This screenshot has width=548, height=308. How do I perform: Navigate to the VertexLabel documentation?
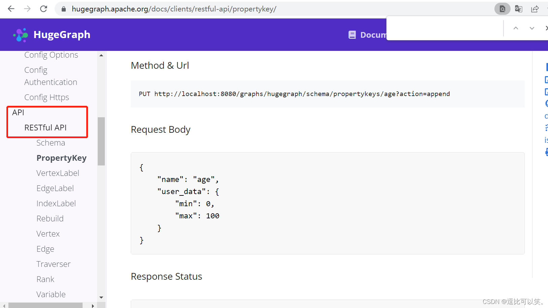coord(58,173)
